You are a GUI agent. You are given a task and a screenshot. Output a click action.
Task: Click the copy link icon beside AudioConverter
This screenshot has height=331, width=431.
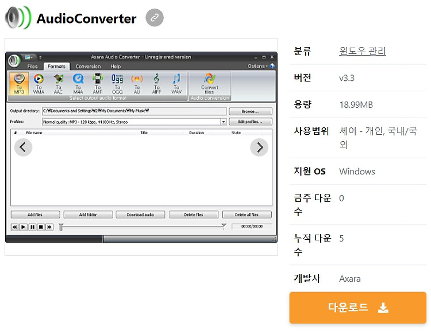coord(155,18)
